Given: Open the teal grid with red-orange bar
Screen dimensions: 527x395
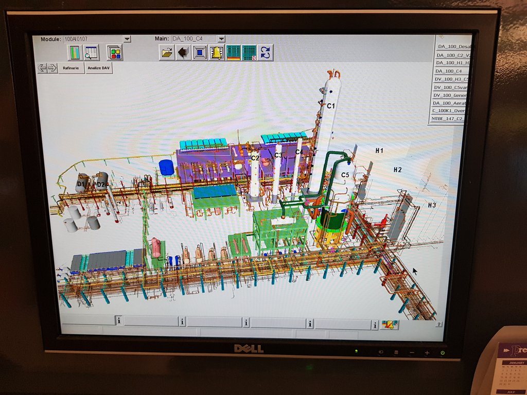Looking at the screenshot, I should coord(233,53).
